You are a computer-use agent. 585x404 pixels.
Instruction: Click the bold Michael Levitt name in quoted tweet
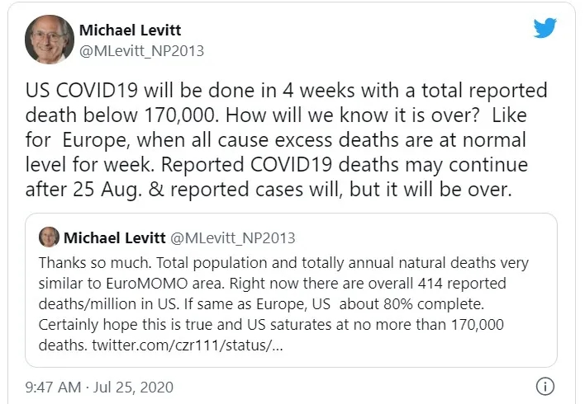point(115,237)
